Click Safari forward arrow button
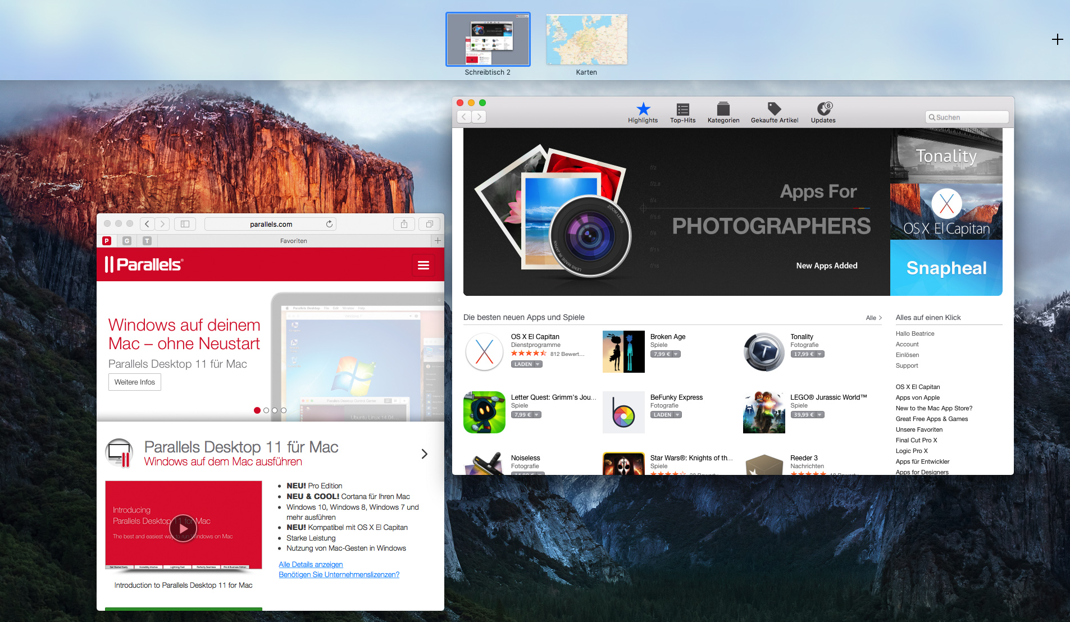 tap(162, 224)
